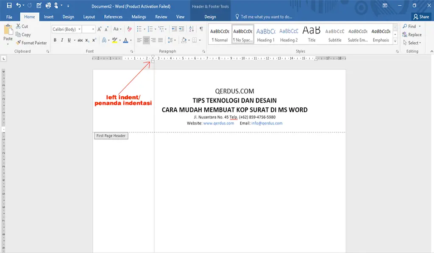
Task: Toggle italic formatting
Action: (x=62, y=40)
